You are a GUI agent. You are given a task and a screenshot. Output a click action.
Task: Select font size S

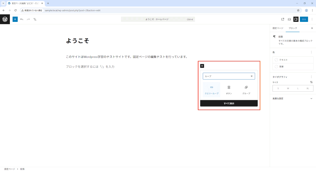tap(278, 88)
